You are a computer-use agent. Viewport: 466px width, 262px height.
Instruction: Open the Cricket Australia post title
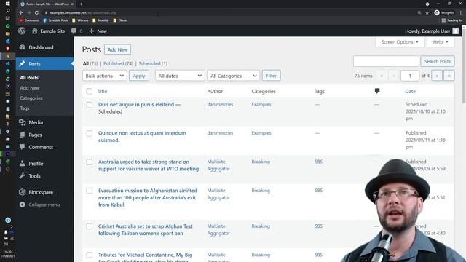click(146, 230)
